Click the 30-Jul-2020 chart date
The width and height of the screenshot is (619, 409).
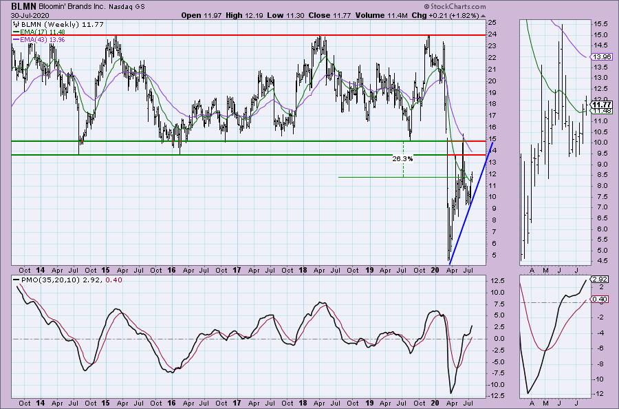pyautogui.click(x=30, y=15)
